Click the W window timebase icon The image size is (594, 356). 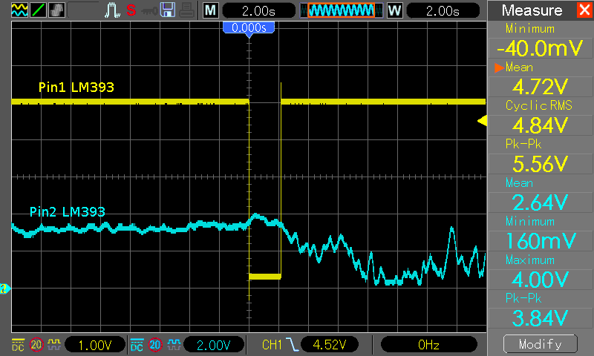click(395, 10)
